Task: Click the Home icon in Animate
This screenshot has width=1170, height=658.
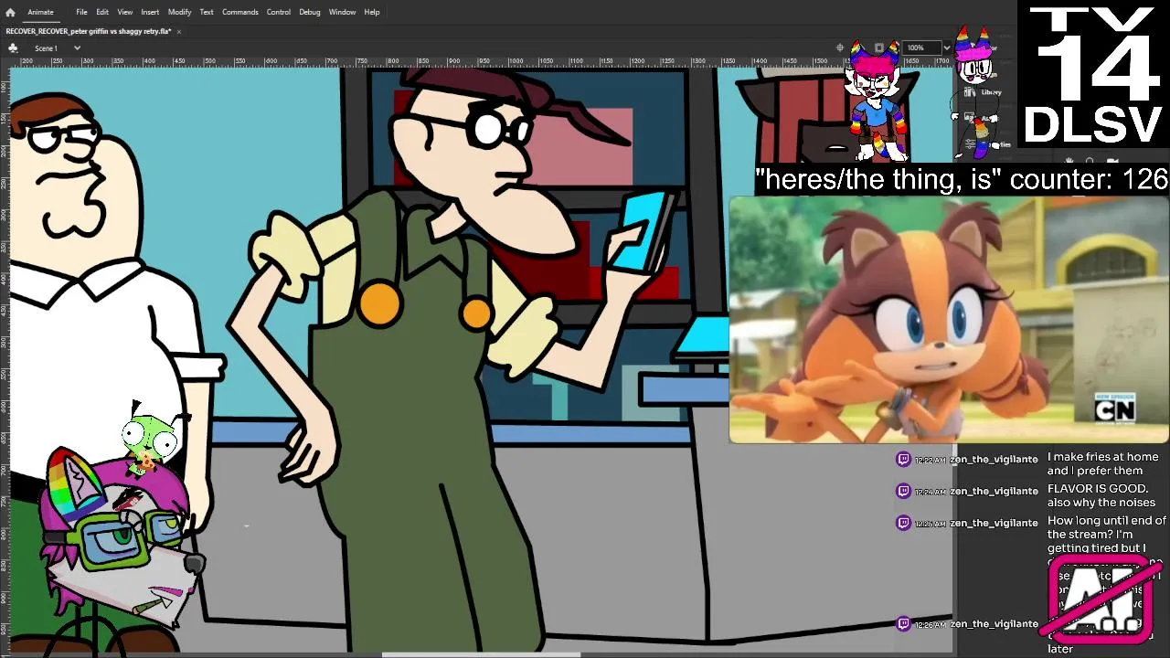Action: point(10,12)
